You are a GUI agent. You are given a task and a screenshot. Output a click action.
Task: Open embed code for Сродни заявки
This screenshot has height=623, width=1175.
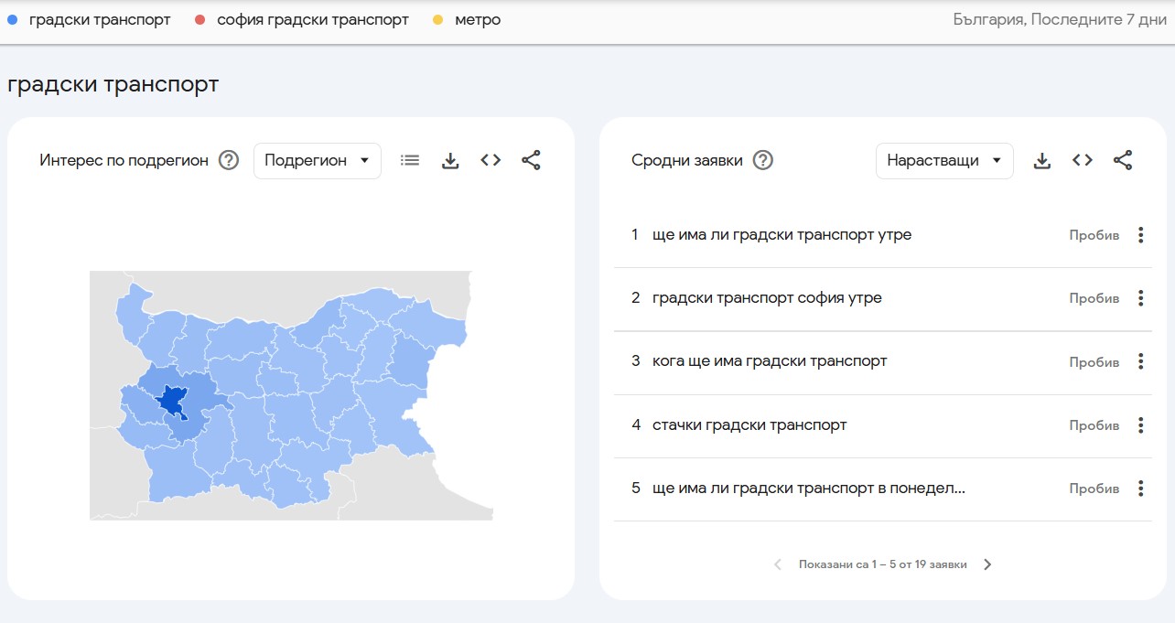[x=1083, y=159]
